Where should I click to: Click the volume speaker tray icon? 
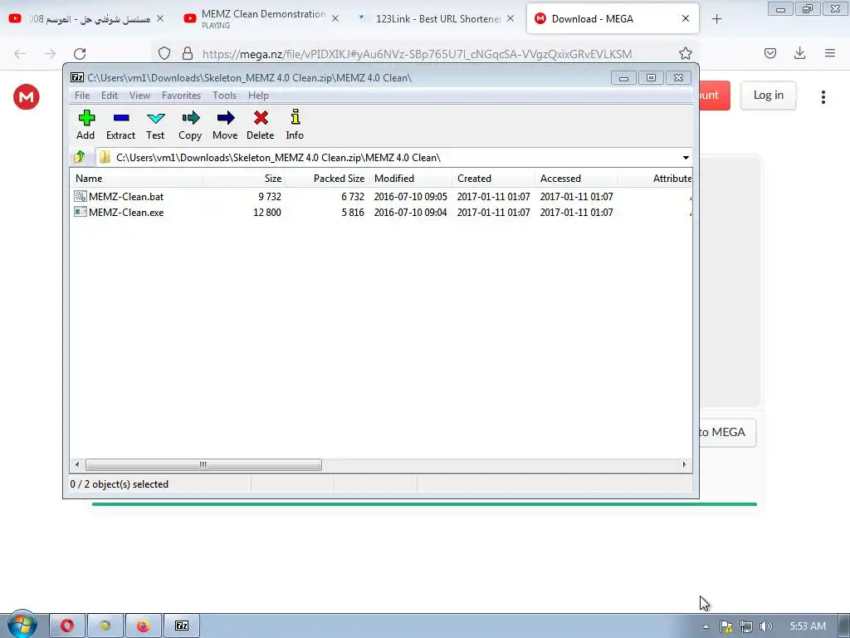(765, 626)
